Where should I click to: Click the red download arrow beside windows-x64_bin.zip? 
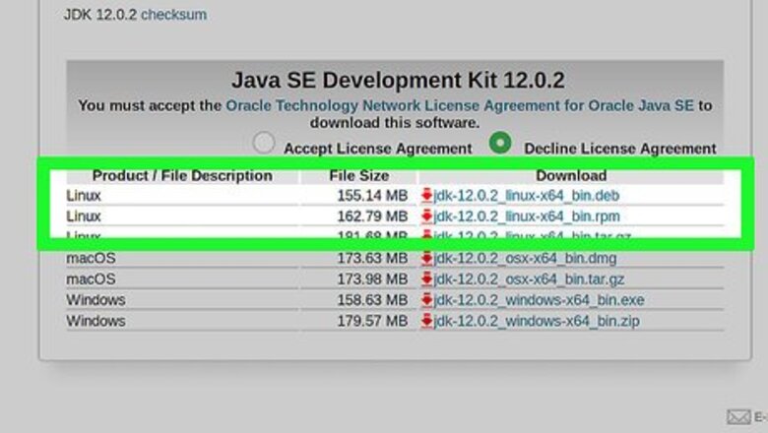426,320
